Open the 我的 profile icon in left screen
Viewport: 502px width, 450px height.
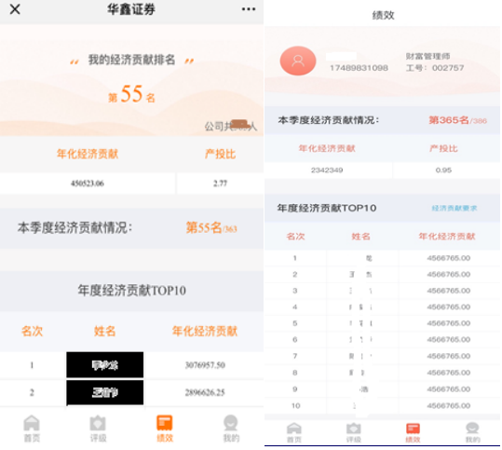231,429
